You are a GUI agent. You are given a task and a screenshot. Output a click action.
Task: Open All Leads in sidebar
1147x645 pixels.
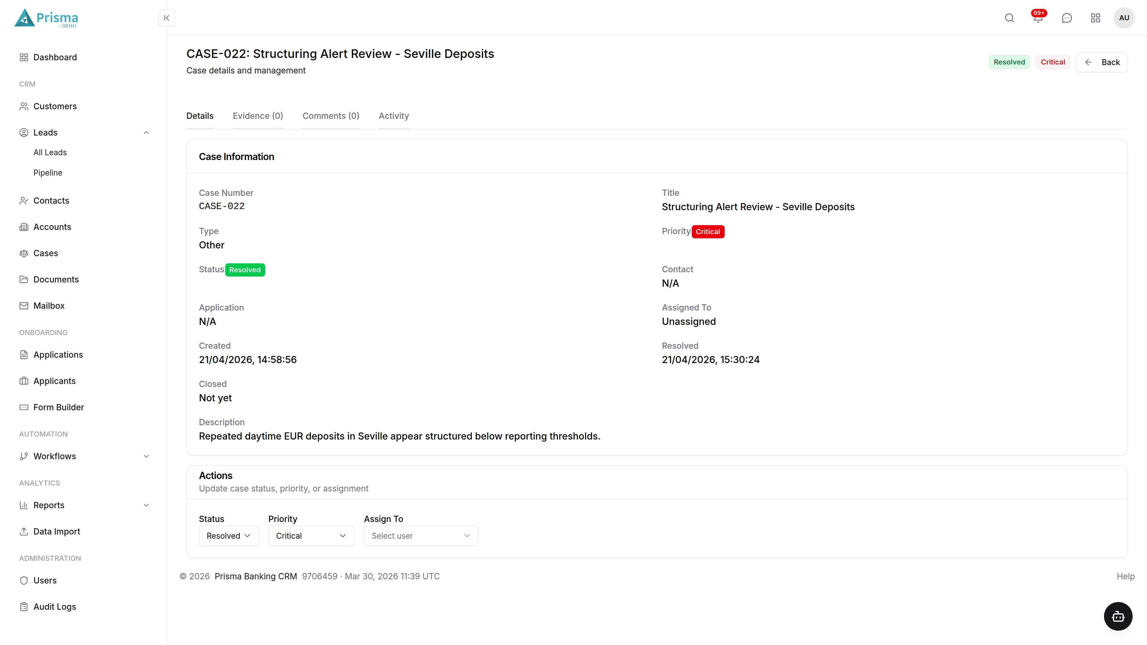coord(50,152)
